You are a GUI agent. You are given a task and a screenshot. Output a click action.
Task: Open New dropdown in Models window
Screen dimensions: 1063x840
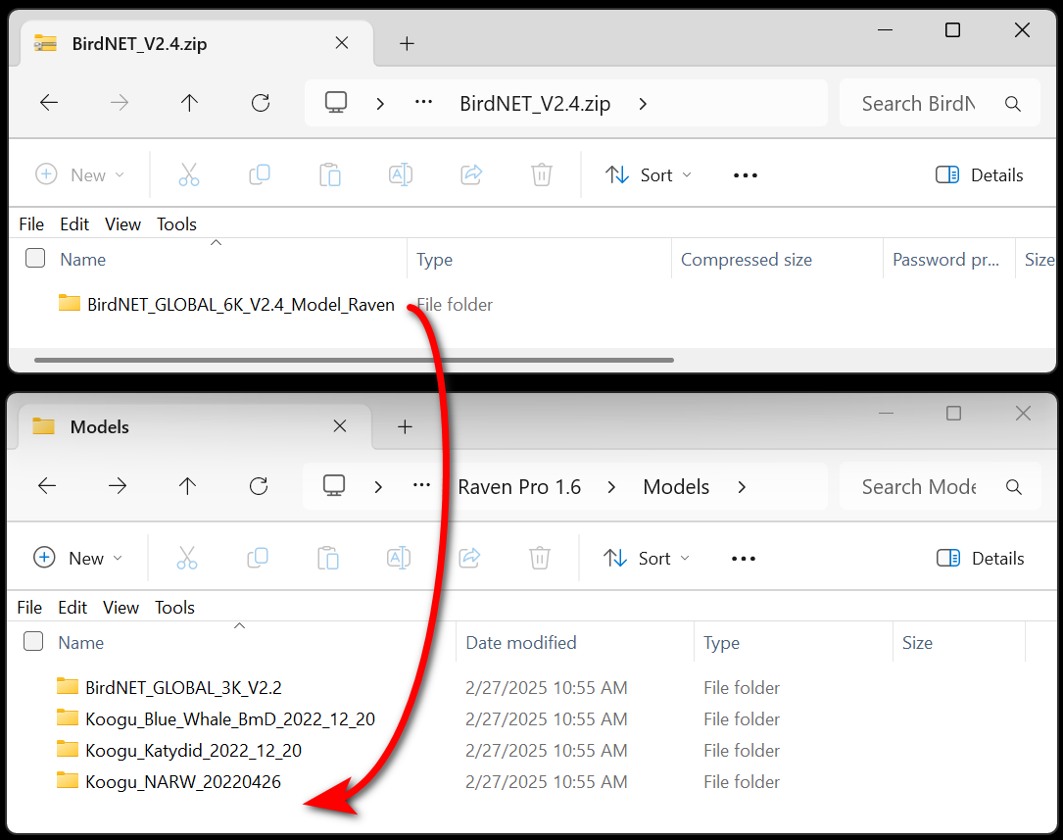pyautogui.click(x=78, y=558)
